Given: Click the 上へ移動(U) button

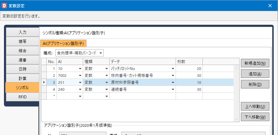Looking at the screenshot, I should pos(255,106).
